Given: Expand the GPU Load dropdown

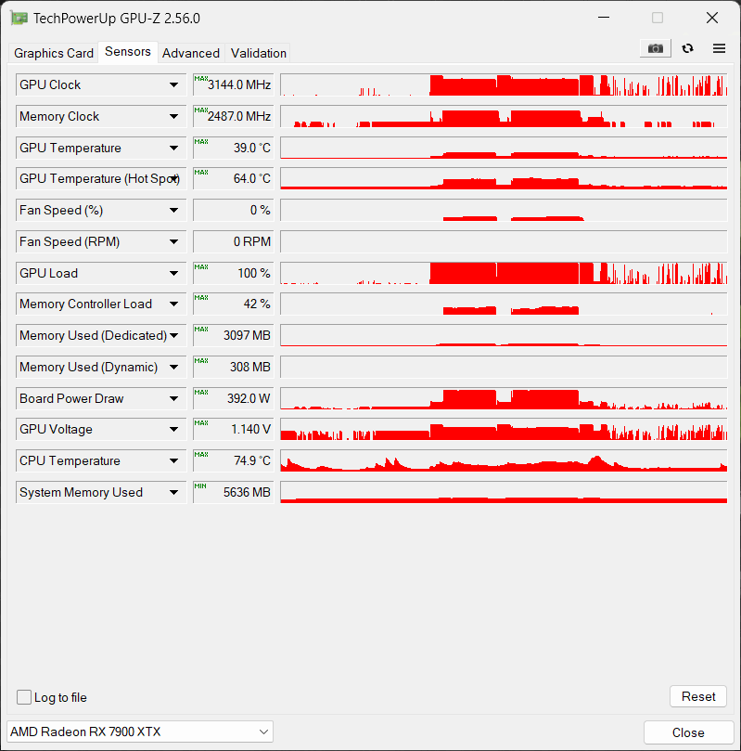Looking at the screenshot, I should [x=173, y=274].
